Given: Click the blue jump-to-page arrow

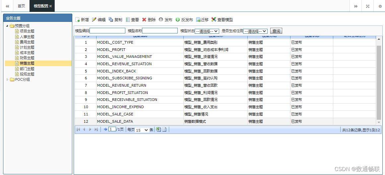Looking at the screenshot, I should click(105, 129).
